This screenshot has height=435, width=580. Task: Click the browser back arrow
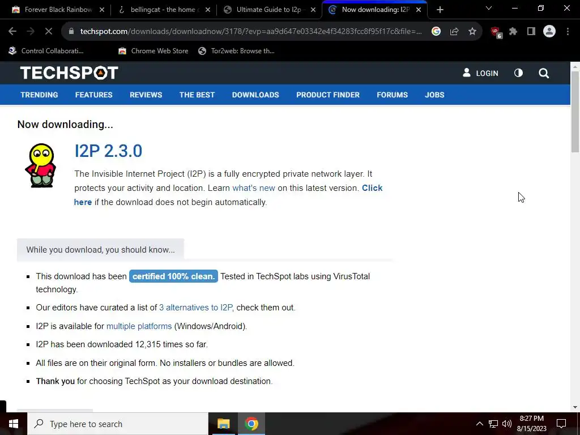12,32
